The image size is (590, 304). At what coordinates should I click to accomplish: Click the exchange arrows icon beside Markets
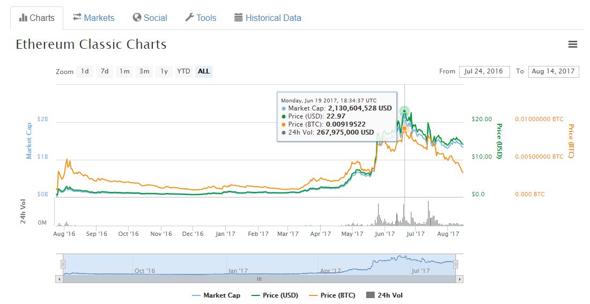click(77, 17)
